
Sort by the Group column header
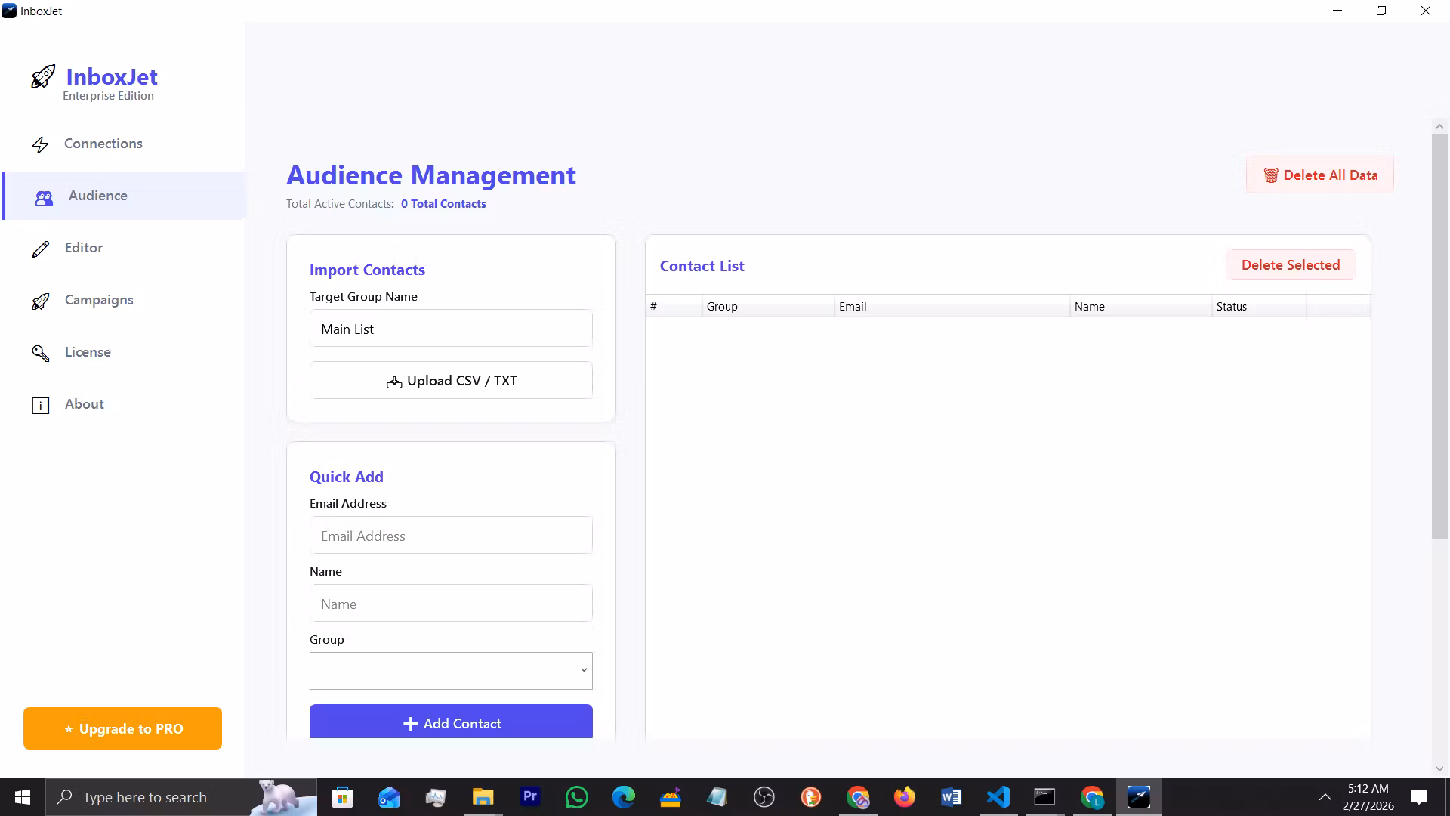(768, 306)
